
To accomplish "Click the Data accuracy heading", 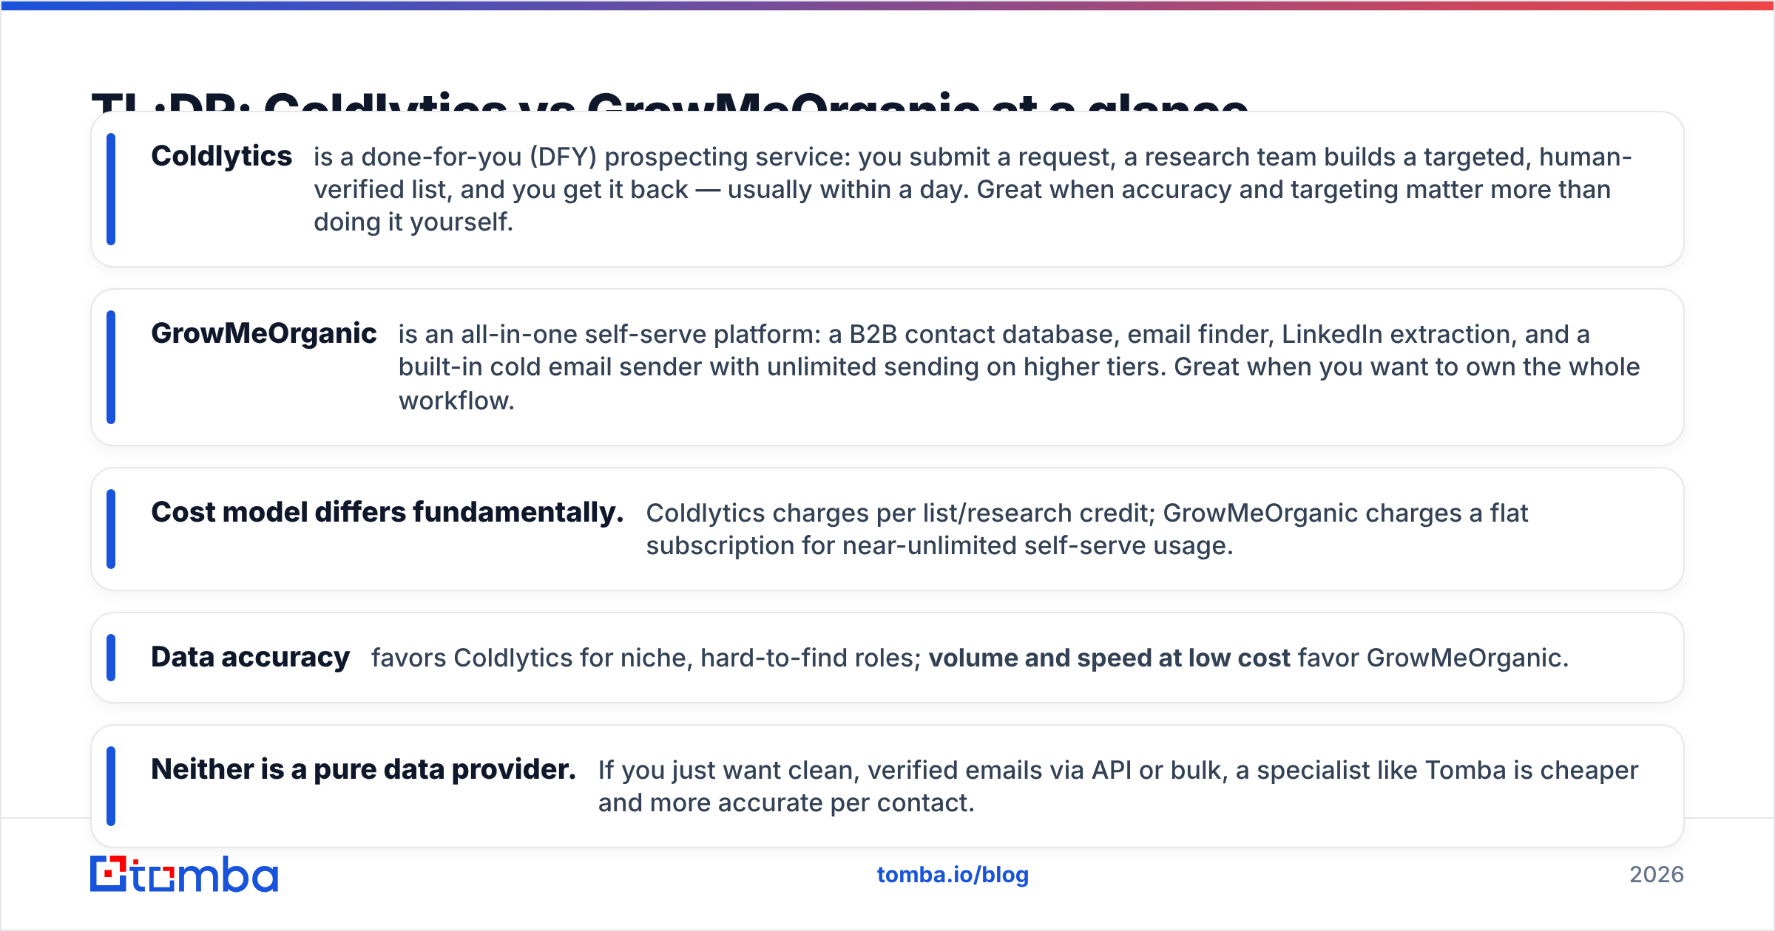I will tap(250, 657).
